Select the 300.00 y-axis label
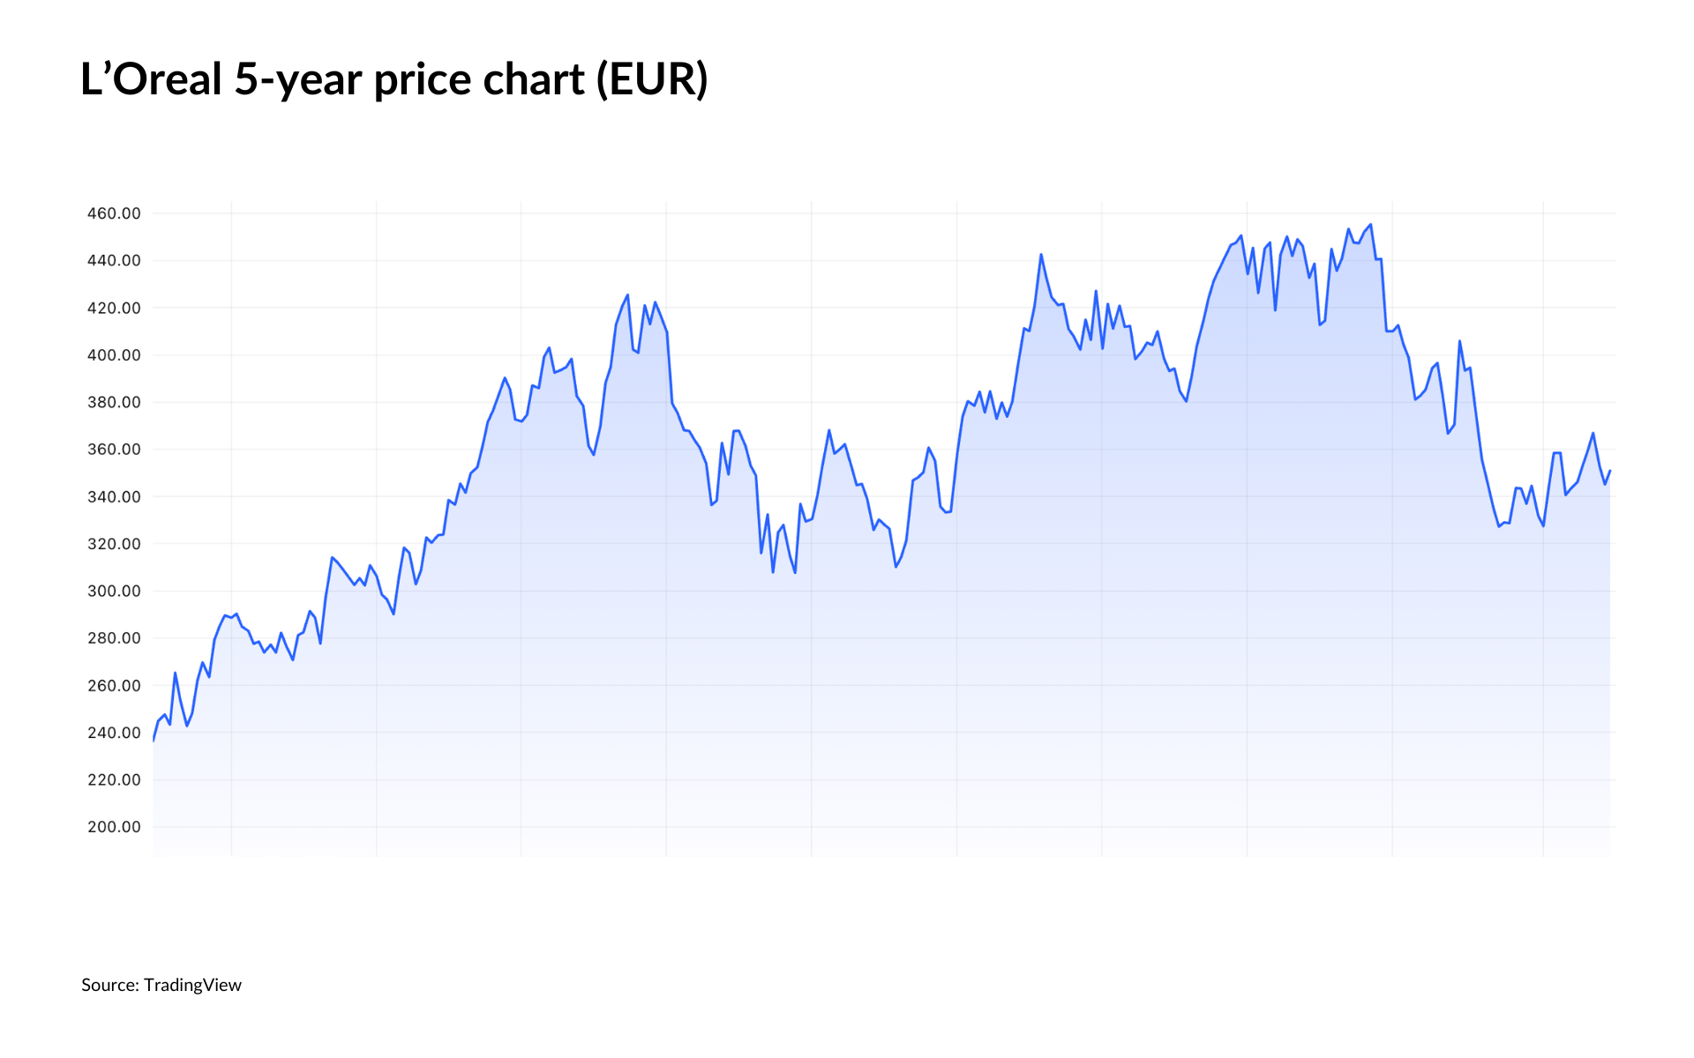This screenshot has height=1058, width=1694. pos(114,591)
